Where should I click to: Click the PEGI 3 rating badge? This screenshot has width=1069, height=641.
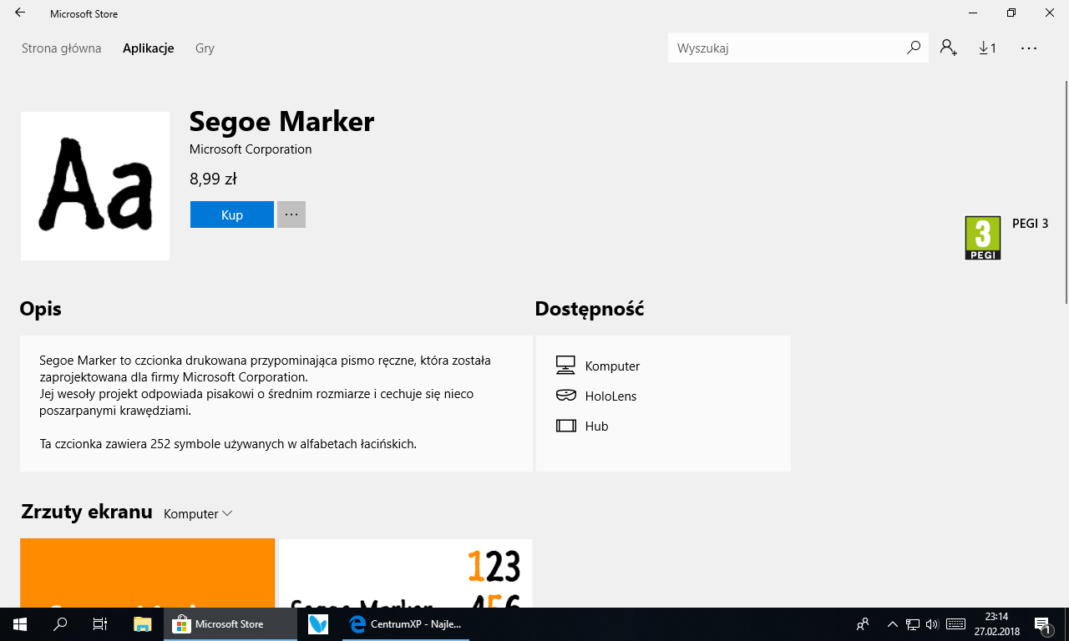coord(983,238)
